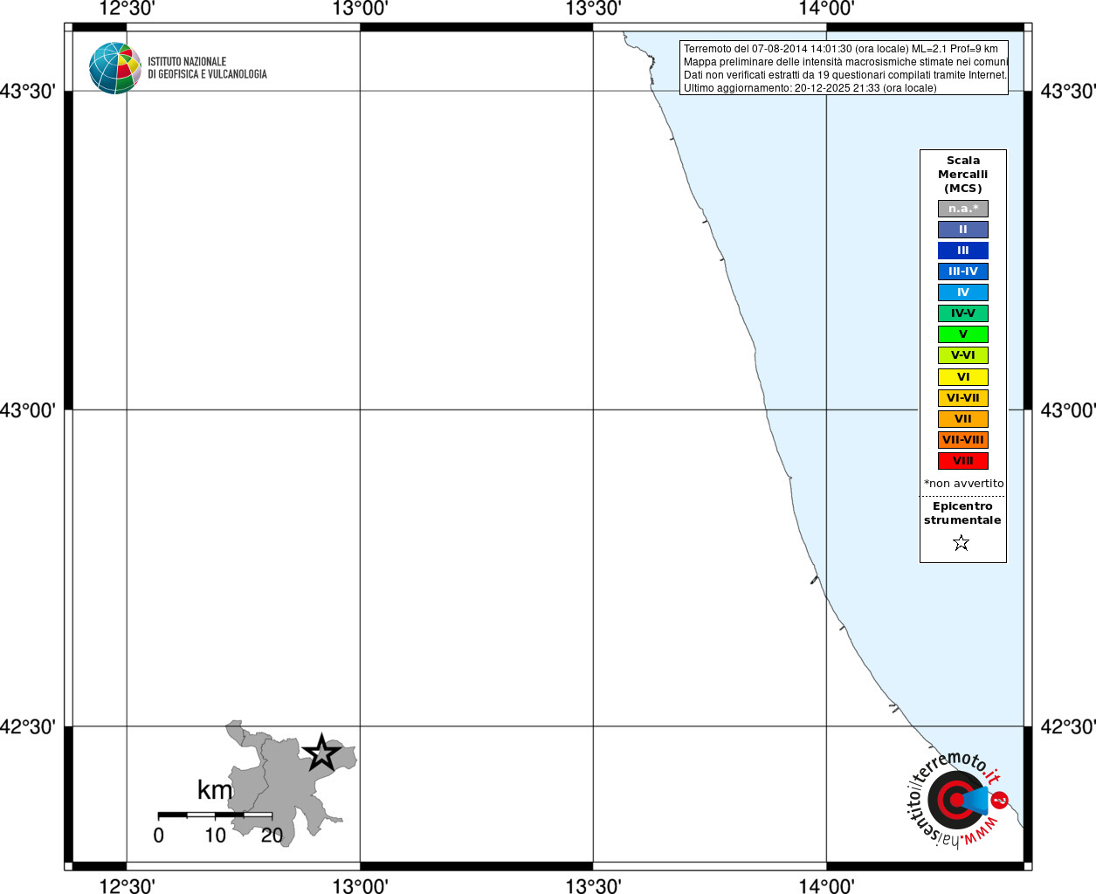Screen dimensions: 1096x894
Task: Click the left axis label 43°30'
Action: click(x=27, y=92)
